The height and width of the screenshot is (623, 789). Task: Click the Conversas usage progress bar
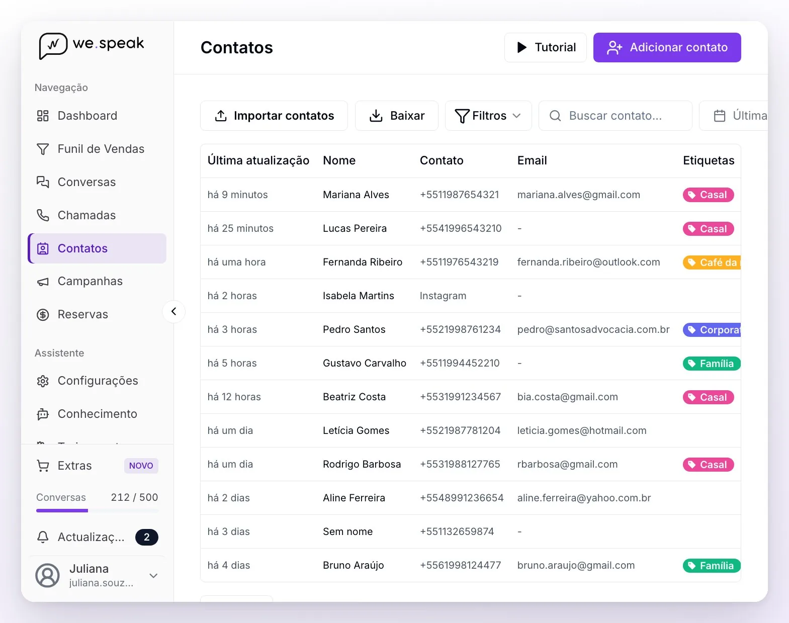coord(97,510)
